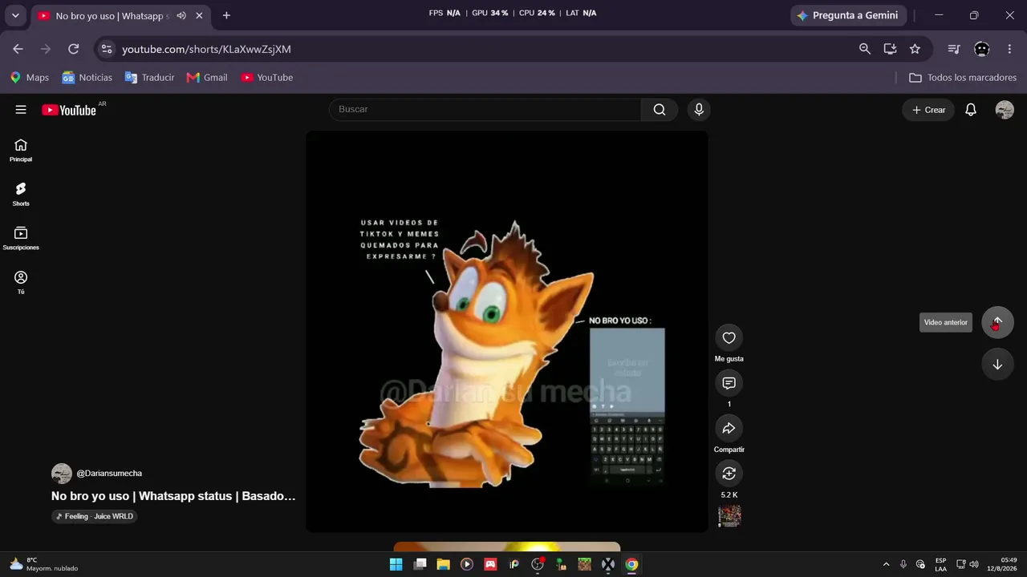
Task: Open the media controls icon in Chrome
Action: click(x=954, y=49)
